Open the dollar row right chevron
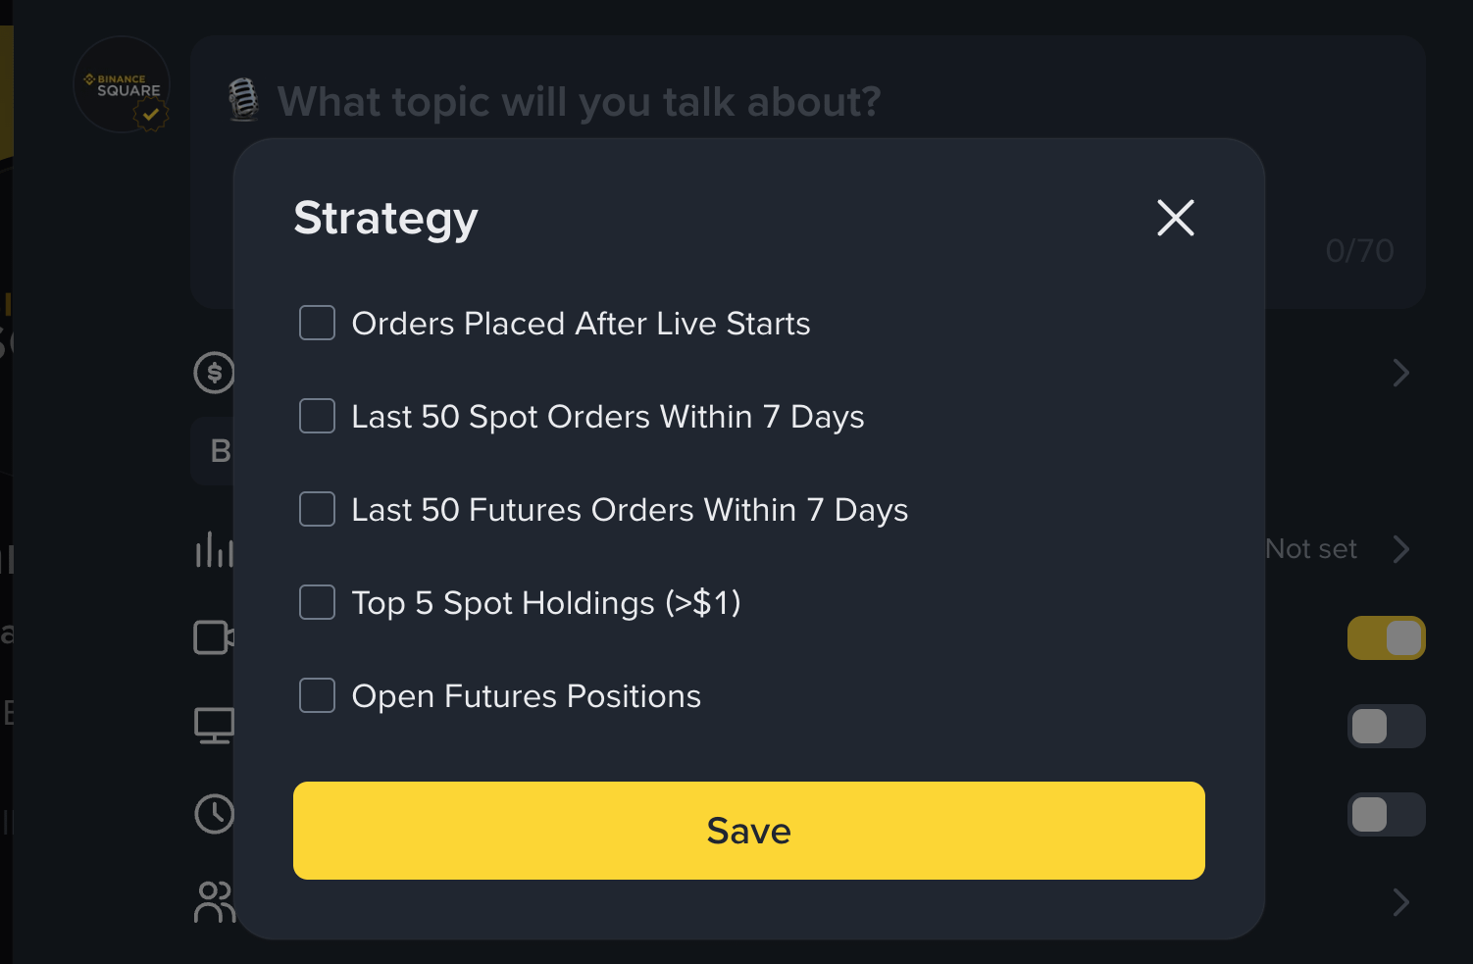This screenshot has width=1473, height=964. [x=1400, y=373]
